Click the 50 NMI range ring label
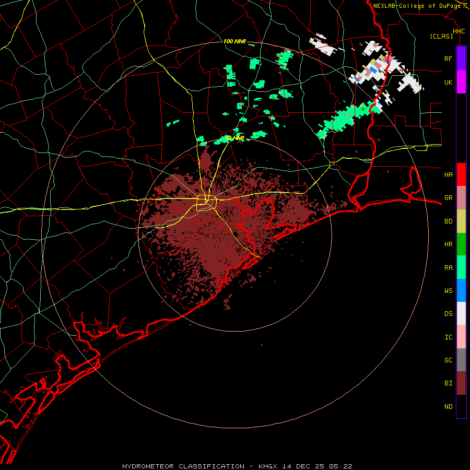The image size is (470, 470). [x=234, y=138]
